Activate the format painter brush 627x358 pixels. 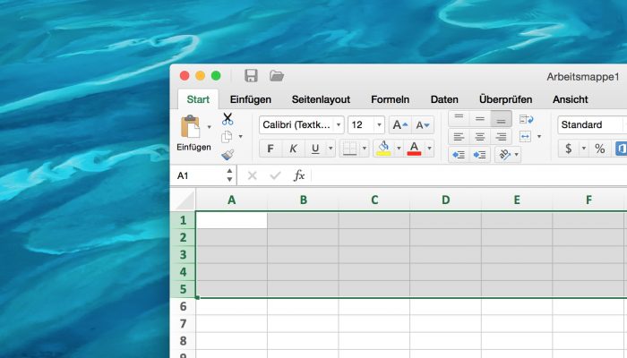(x=228, y=155)
